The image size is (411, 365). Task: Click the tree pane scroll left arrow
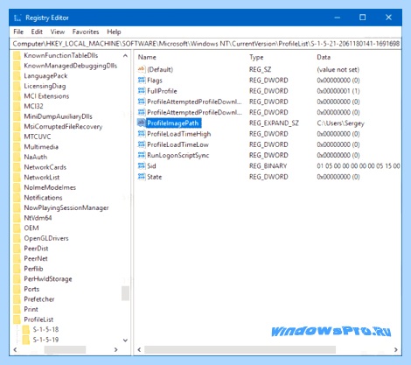point(16,349)
